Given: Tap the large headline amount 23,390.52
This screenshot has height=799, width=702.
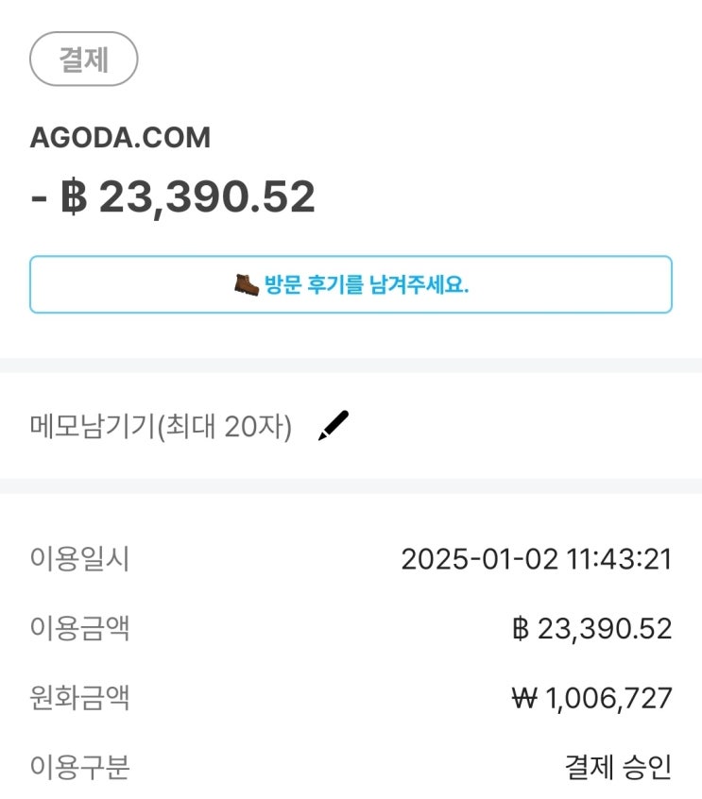Looking at the screenshot, I should (x=207, y=197).
